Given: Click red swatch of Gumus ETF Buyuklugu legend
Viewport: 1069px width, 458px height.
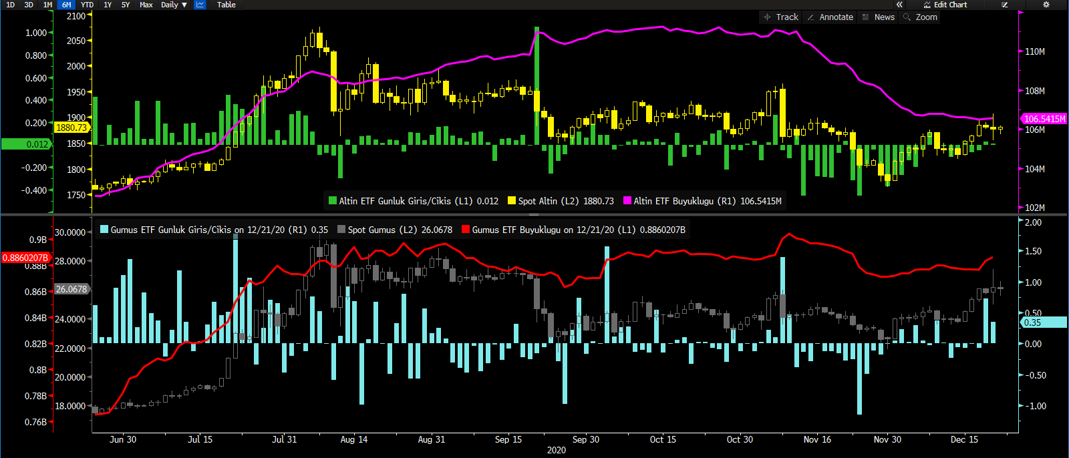Looking at the screenshot, I should coord(466,230).
